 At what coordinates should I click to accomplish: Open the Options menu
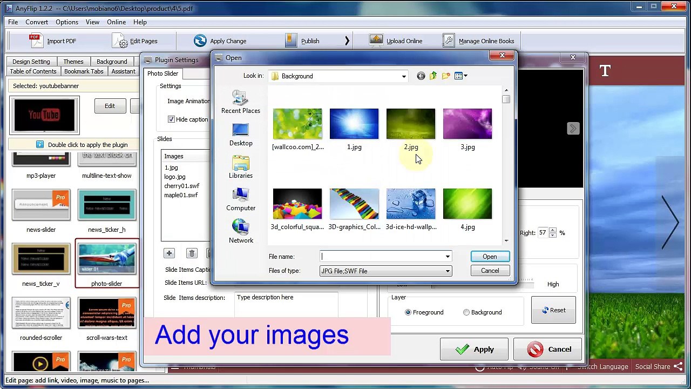[x=67, y=22]
